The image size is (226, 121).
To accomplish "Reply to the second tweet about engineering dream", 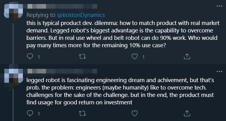I will click(30, 113).
